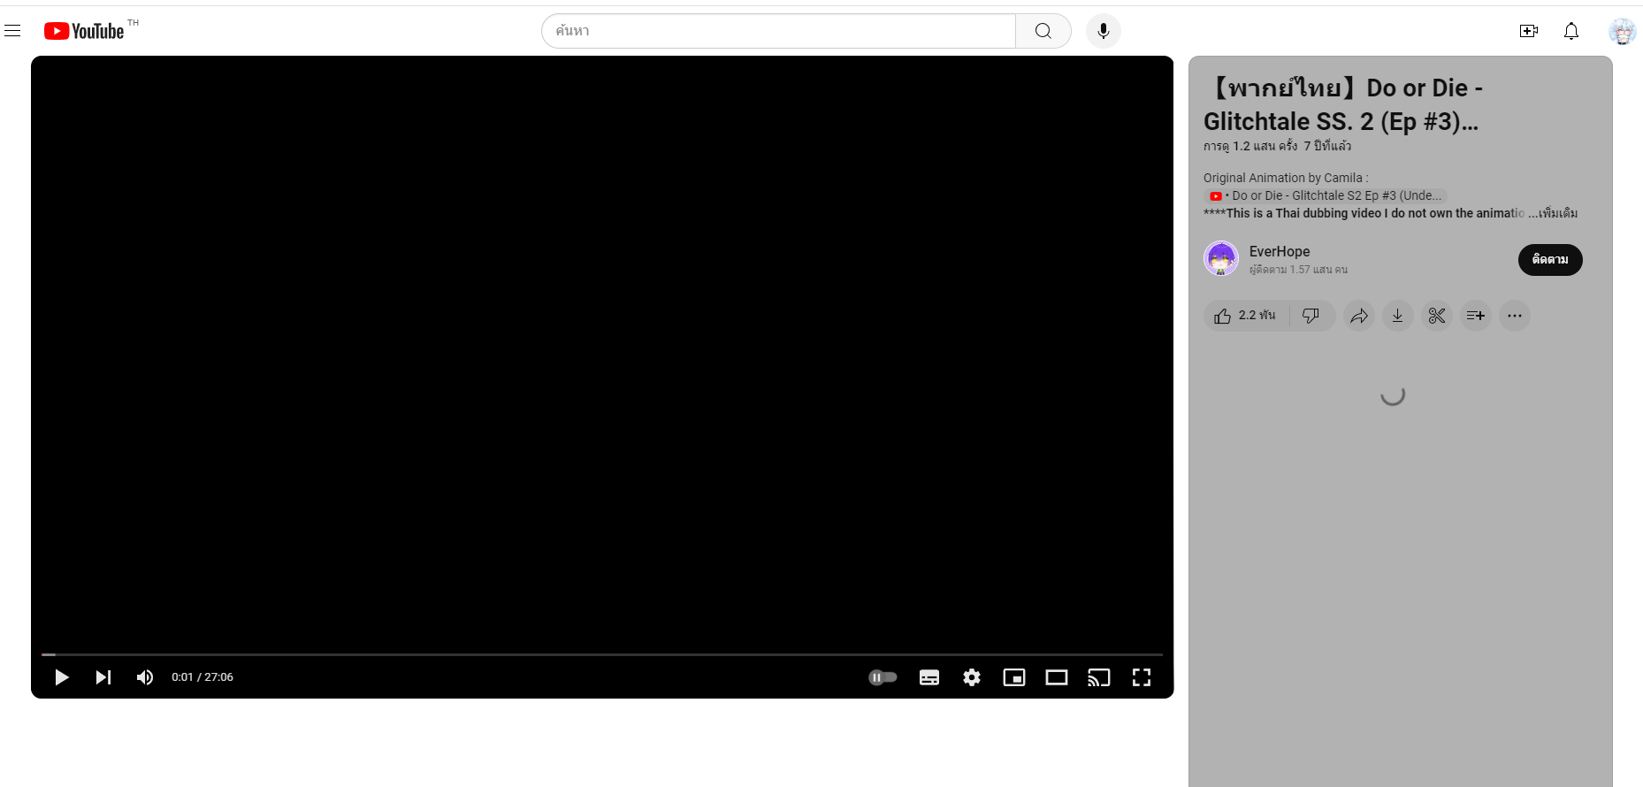Viewport: 1643px width, 787px height.
Task: Click the video title text
Action: [1343, 104]
